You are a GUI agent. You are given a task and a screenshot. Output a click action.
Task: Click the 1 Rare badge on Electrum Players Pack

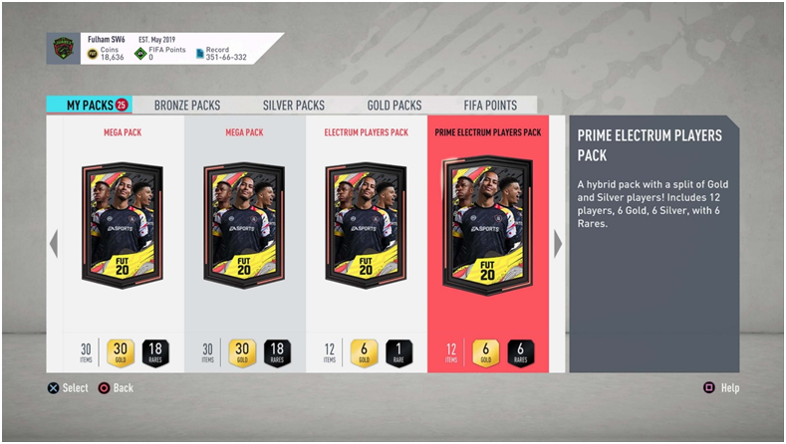pyautogui.click(x=398, y=352)
